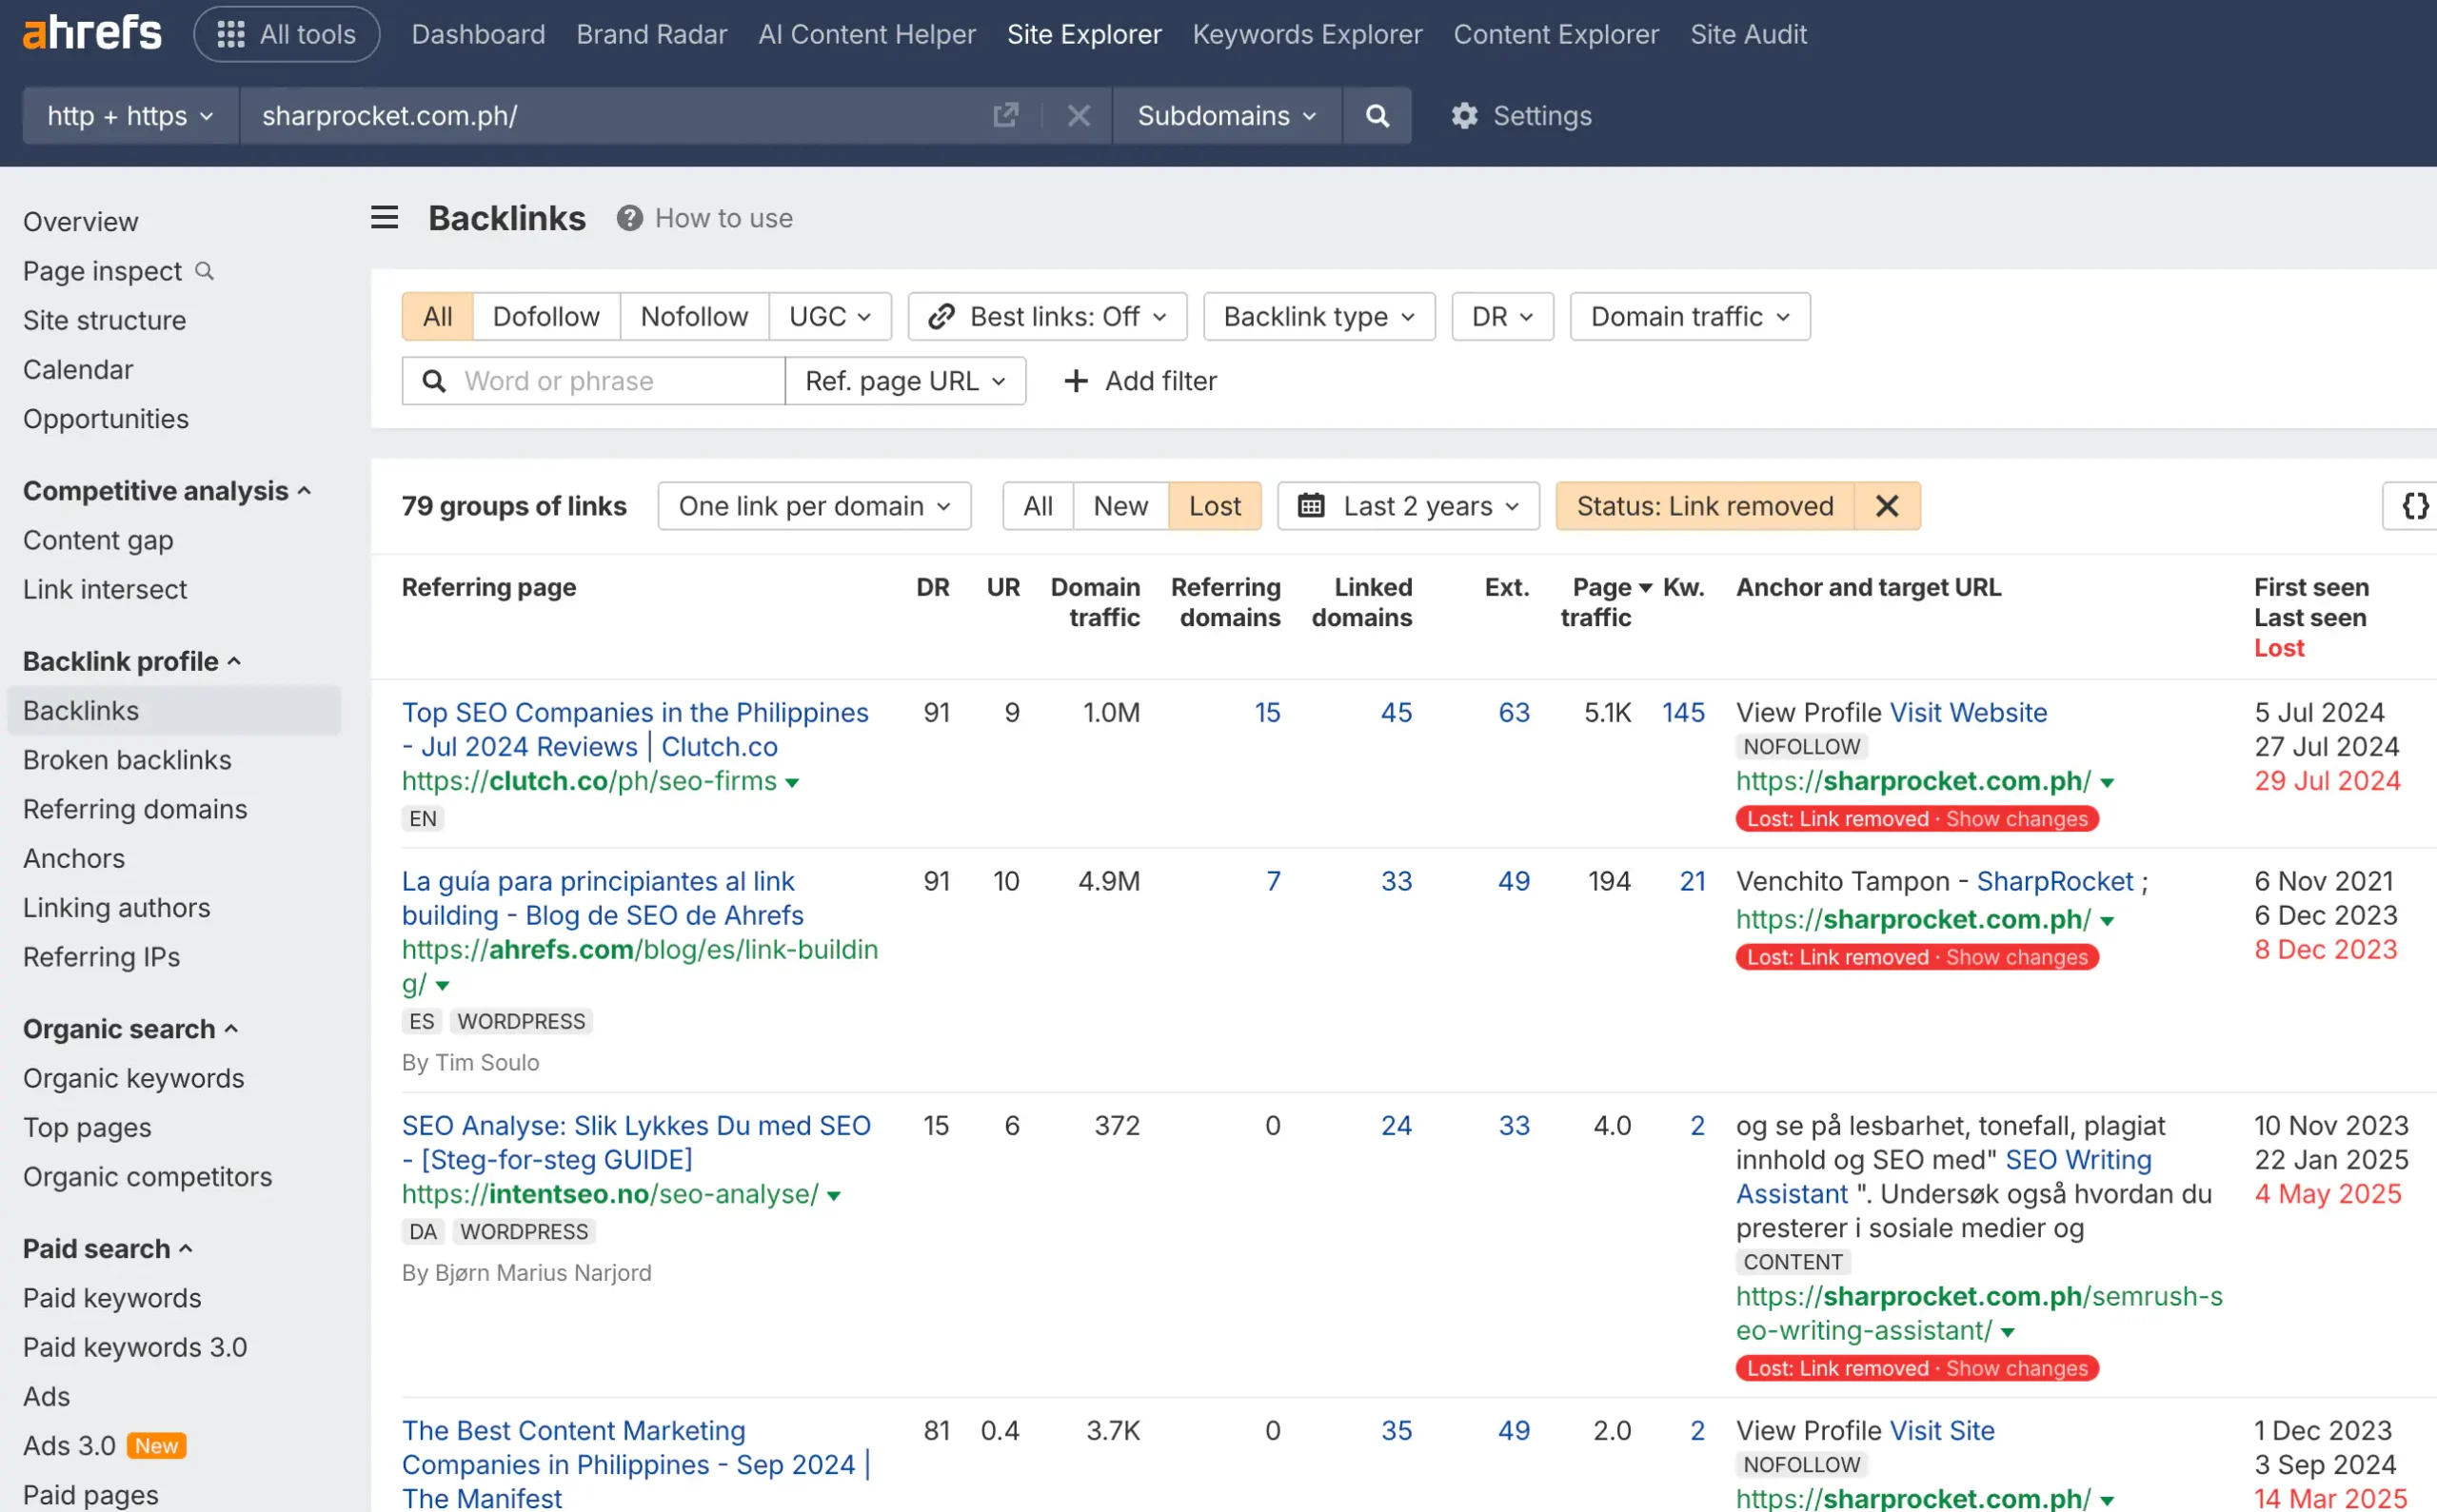2437x1512 pixels.
Task: Open the All tools grid menu
Action: [287, 33]
